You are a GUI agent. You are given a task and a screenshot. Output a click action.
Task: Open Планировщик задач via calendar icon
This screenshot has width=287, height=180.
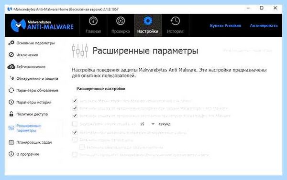(11, 142)
